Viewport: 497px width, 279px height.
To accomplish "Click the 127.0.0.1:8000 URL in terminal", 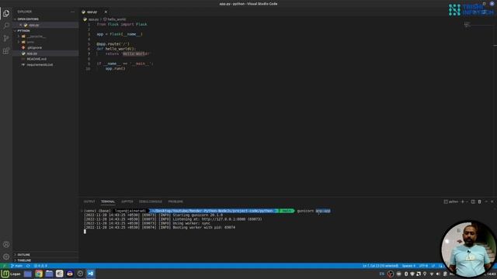I will point(224,219).
